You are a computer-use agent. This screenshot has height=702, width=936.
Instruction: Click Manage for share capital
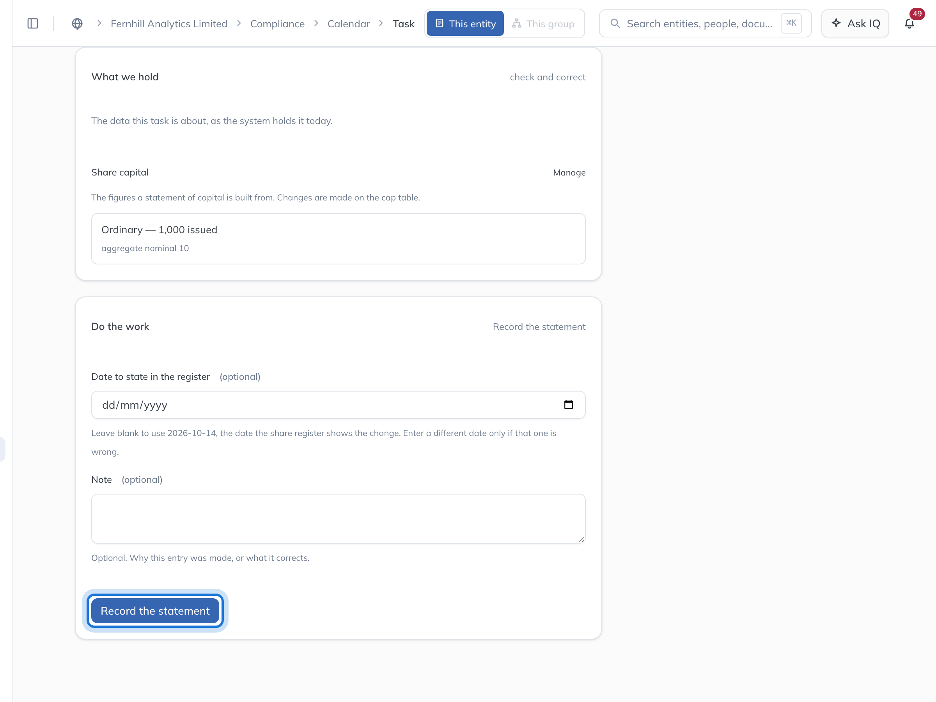point(569,172)
